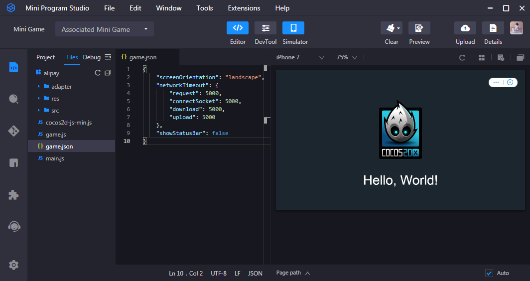This screenshot has width=530, height=281.
Task: Open the settings gear sidebar icon
Action: (13, 265)
